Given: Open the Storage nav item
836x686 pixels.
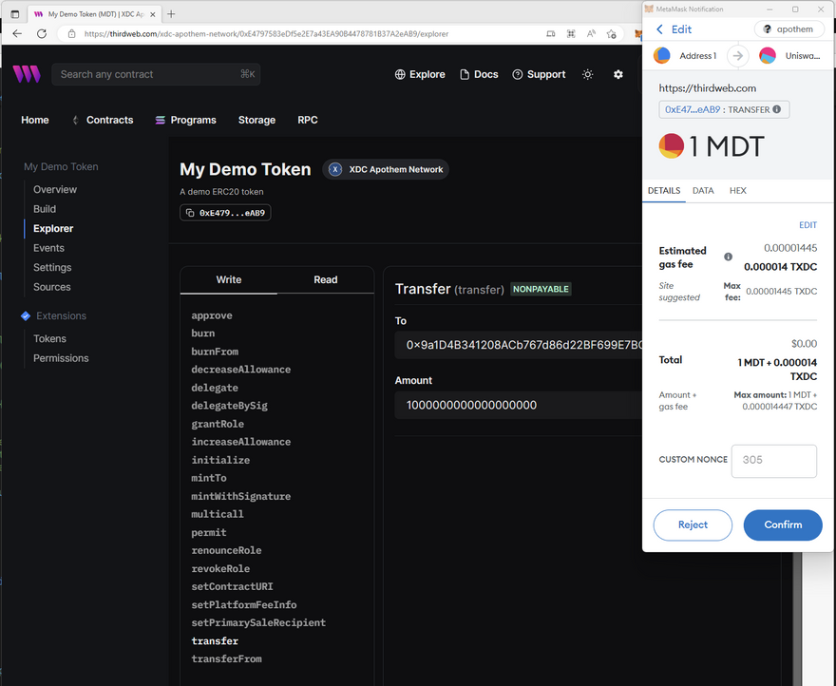Looking at the screenshot, I should point(256,120).
